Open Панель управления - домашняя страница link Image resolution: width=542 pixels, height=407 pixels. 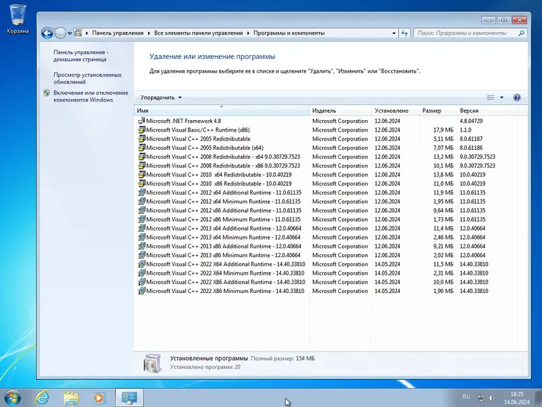[81, 56]
